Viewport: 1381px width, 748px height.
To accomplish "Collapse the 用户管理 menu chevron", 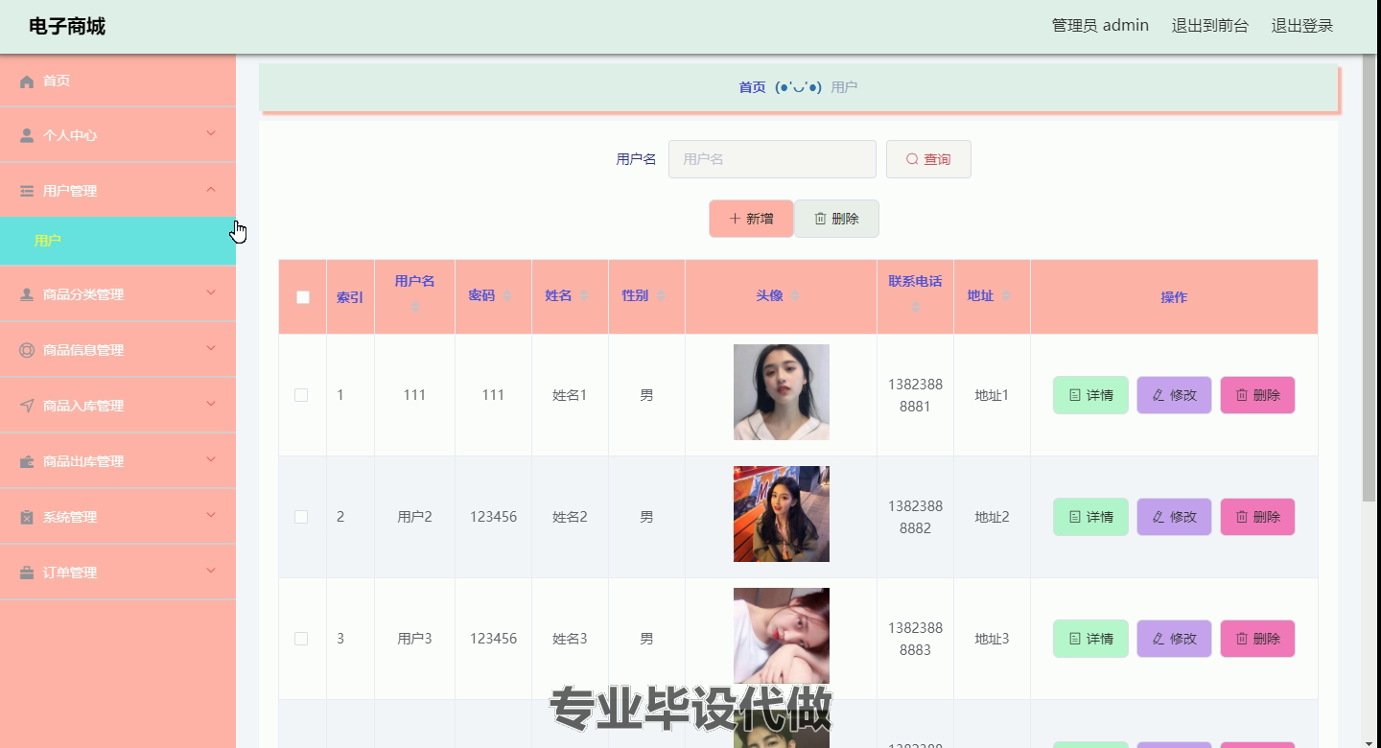I will pyautogui.click(x=212, y=189).
